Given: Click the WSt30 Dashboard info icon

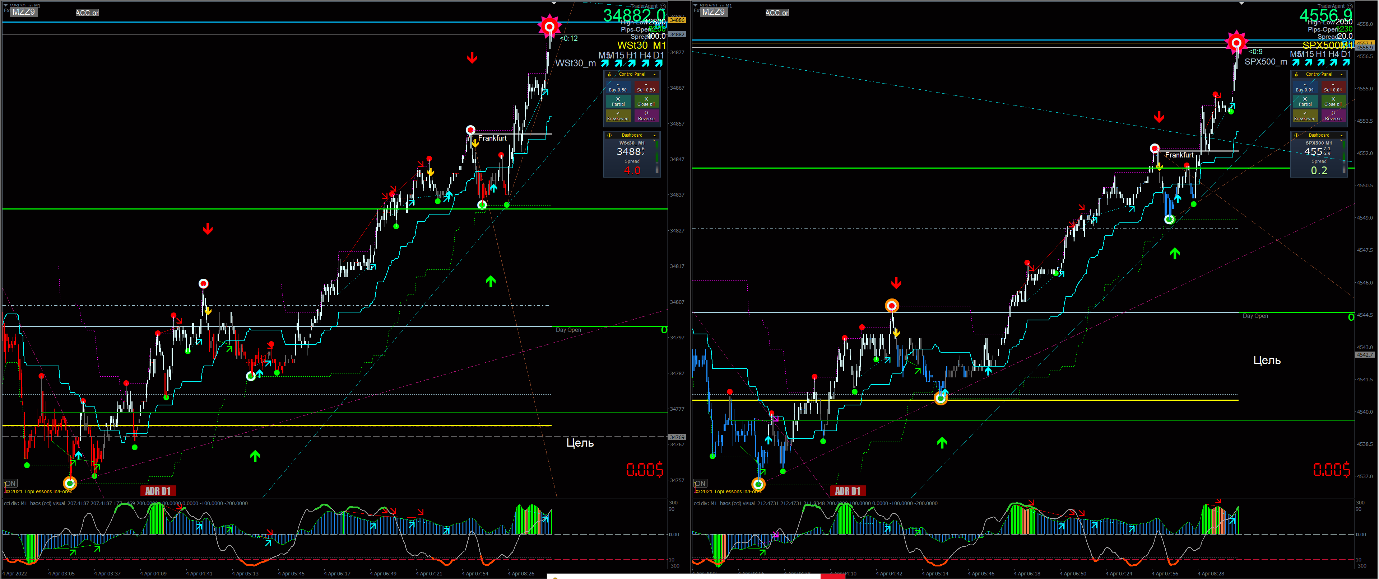Looking at the screenshot, I should [609, 135].
